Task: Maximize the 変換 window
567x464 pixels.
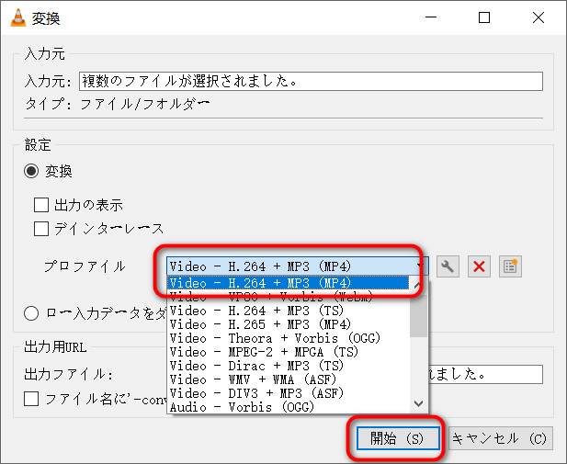Action: [484, 17]
